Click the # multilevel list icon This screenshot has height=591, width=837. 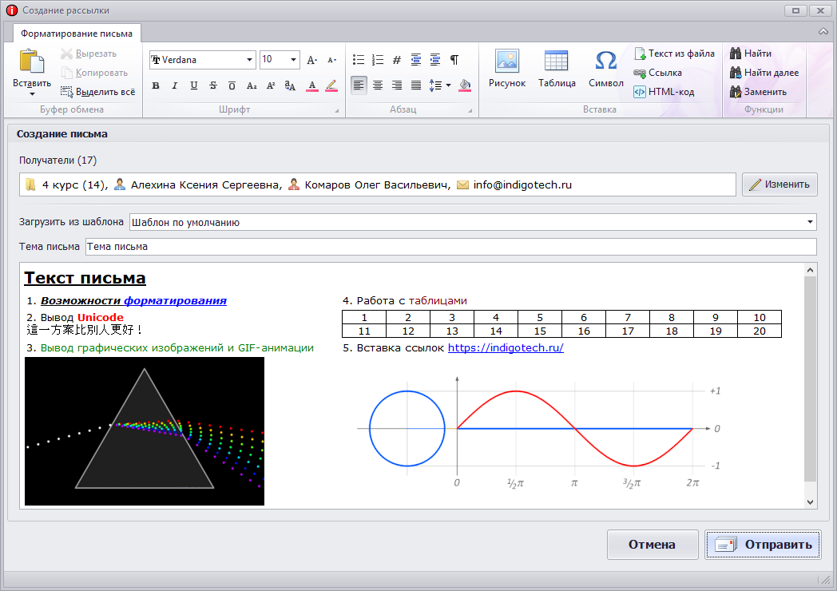coord(397,60)
